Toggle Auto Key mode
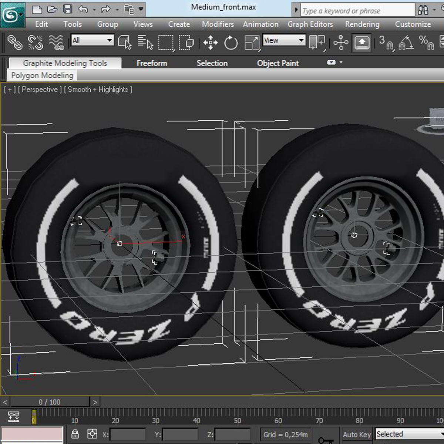Screen dimensions: 444x444 [x=357, y=434]
